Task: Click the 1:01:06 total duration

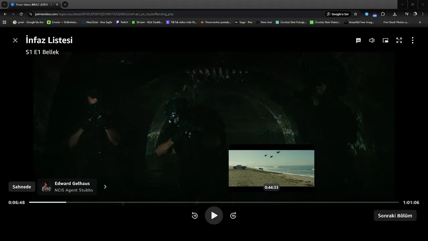Action: (411, 203)
